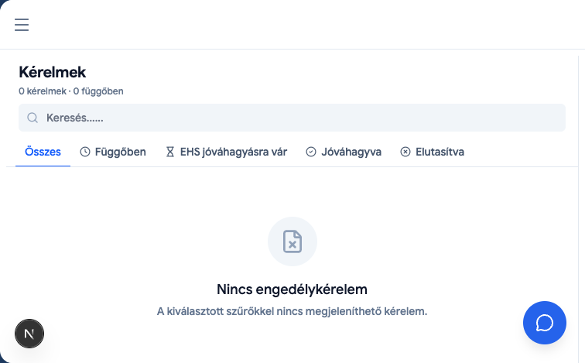Open the hamburger menu
The height and width of the screenshot is (363, 585).
click(22, 25)
